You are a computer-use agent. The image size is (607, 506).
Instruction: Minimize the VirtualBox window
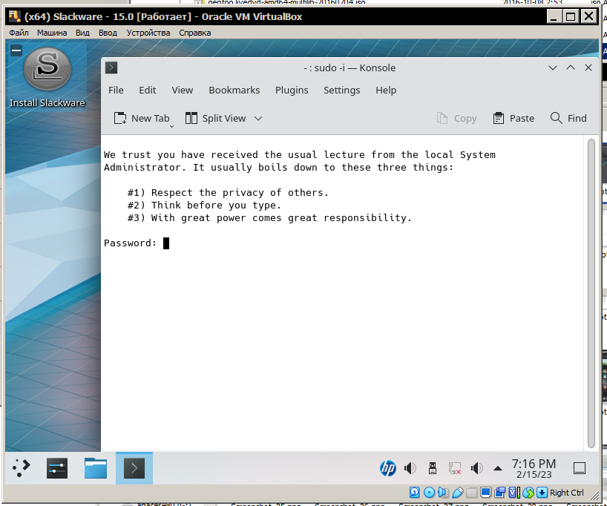(x=554, y=16)
